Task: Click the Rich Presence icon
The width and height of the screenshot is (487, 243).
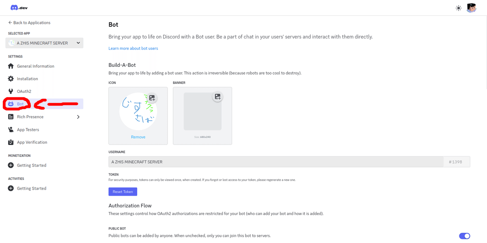Action: [11, 117]
